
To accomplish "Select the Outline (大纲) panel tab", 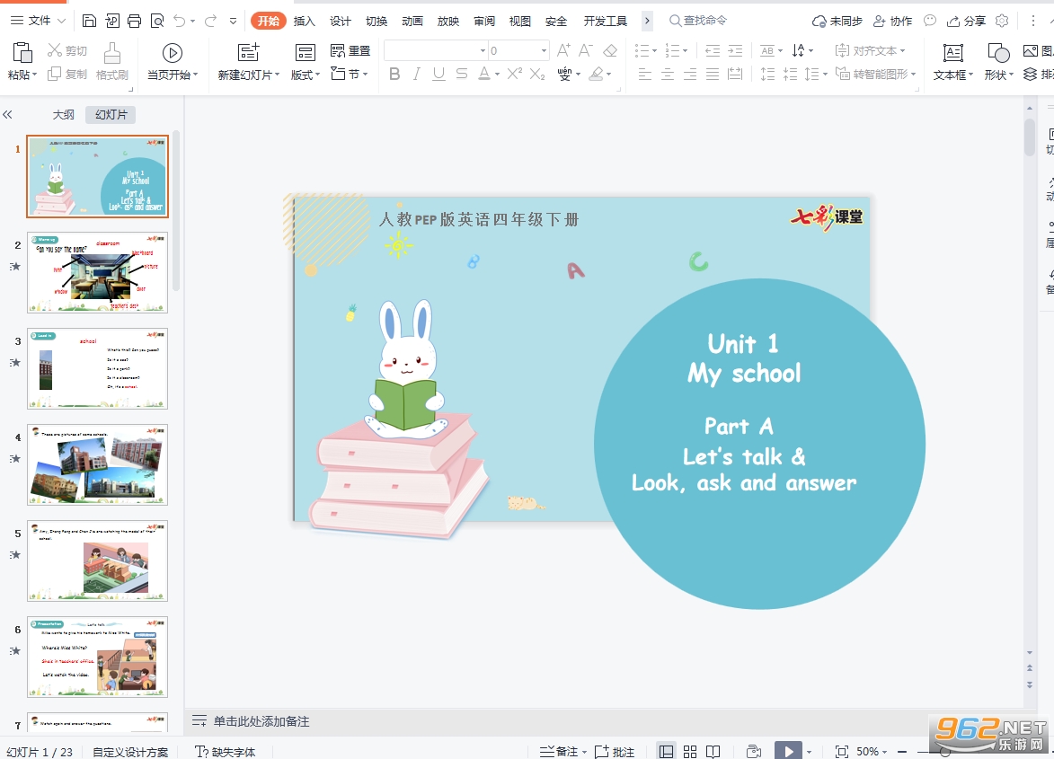I will click(x=63, y=115).
